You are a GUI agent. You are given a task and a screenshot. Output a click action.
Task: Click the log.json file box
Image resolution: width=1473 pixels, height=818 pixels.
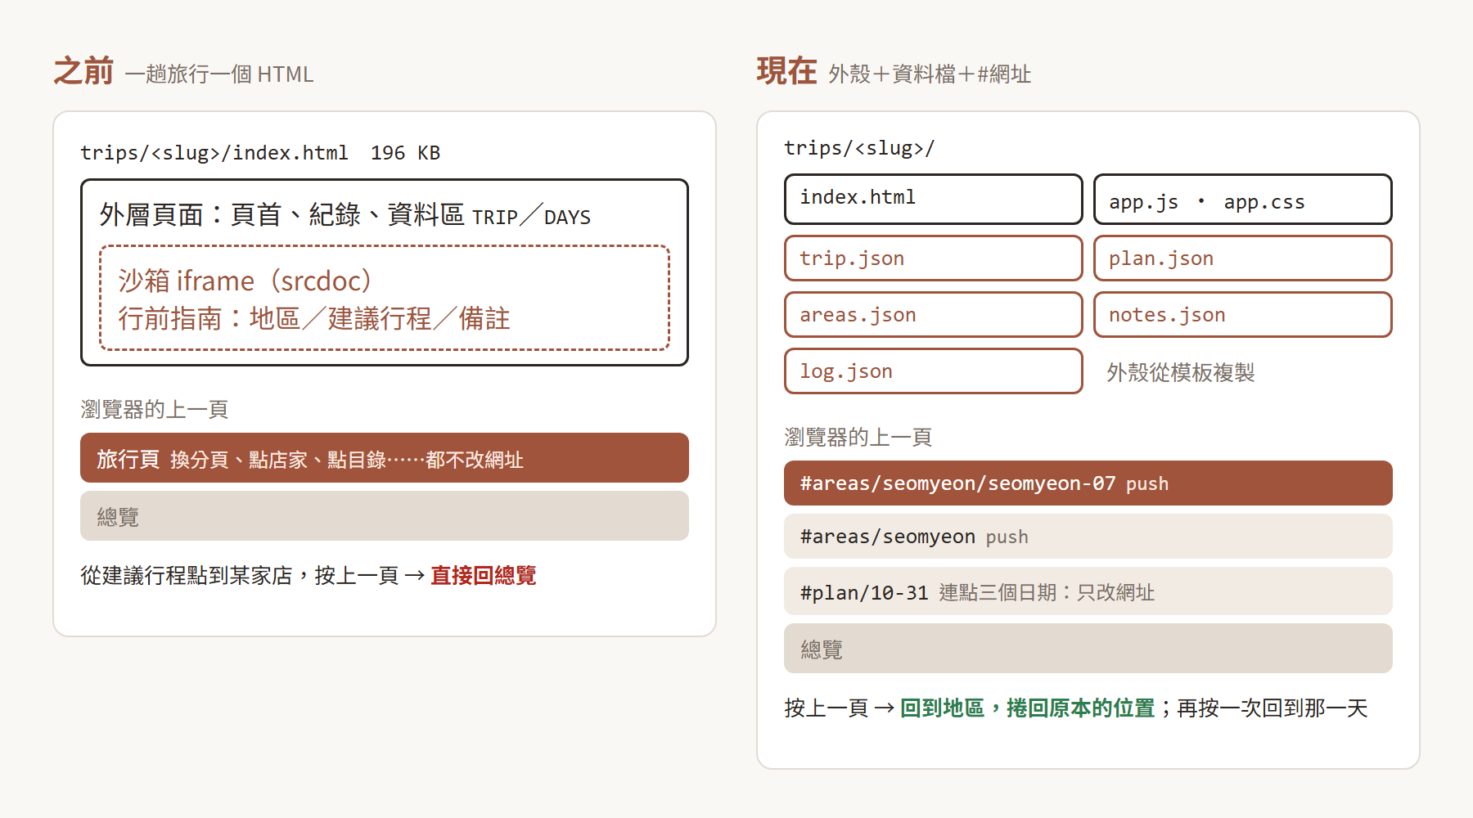934,371
